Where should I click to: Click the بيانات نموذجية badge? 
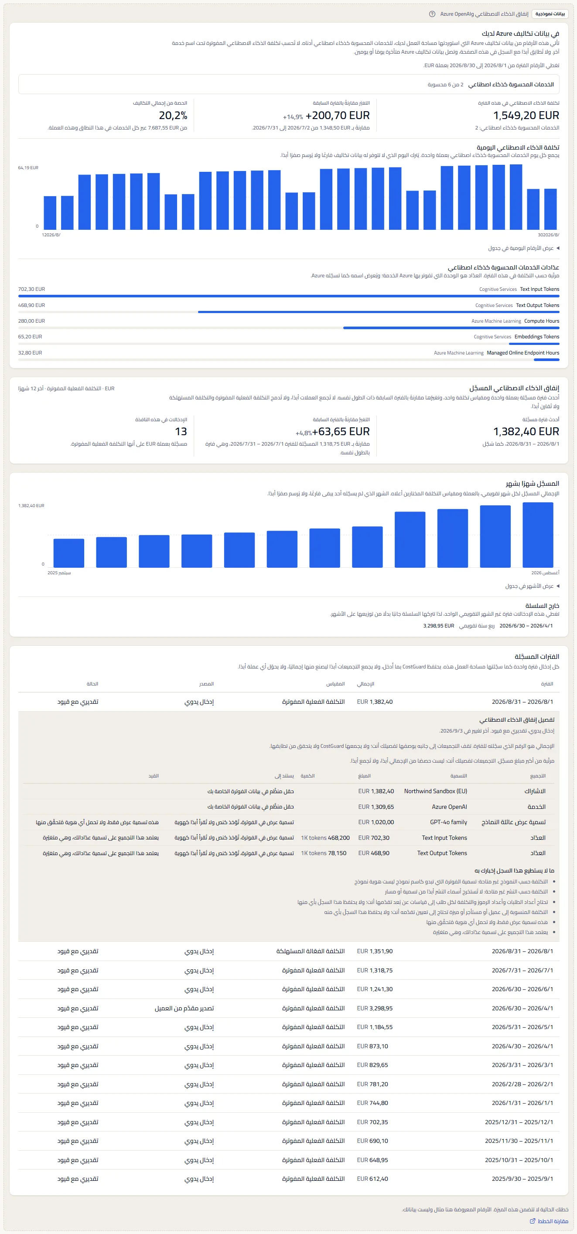click(x=550, y=14)
